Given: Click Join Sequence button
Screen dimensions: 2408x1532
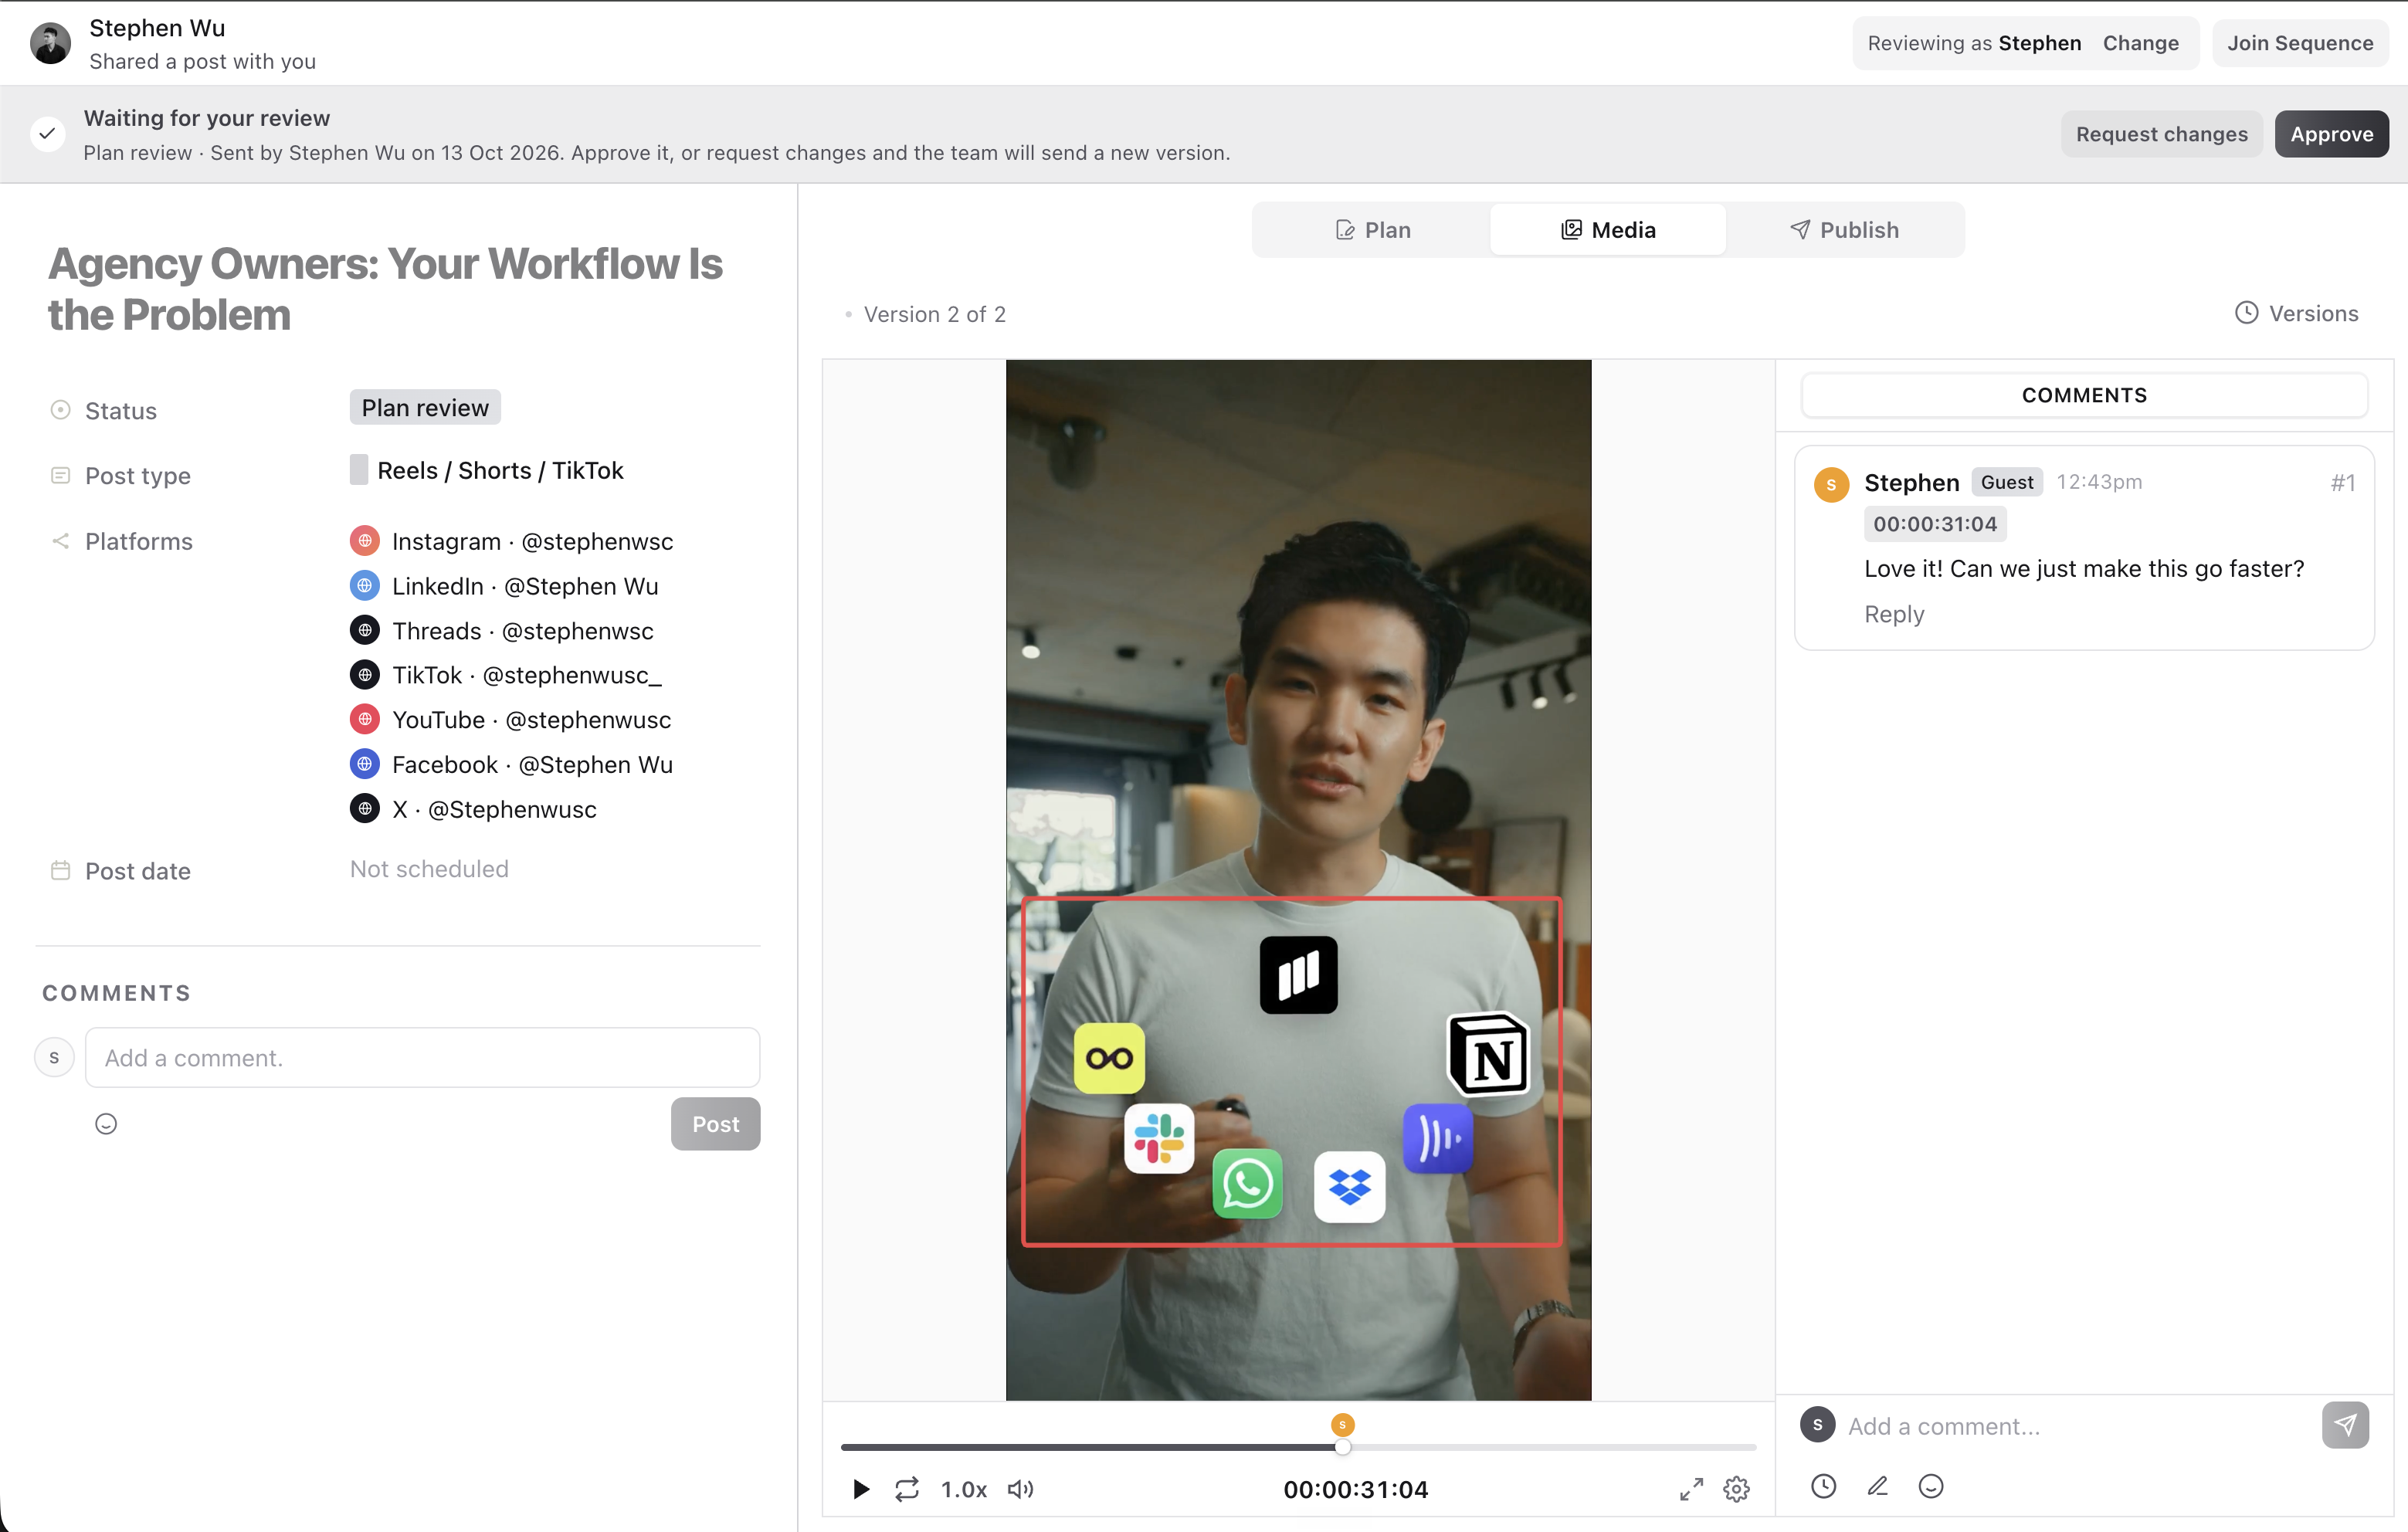Looking at the screenshot, I should tap(2299, 43).
